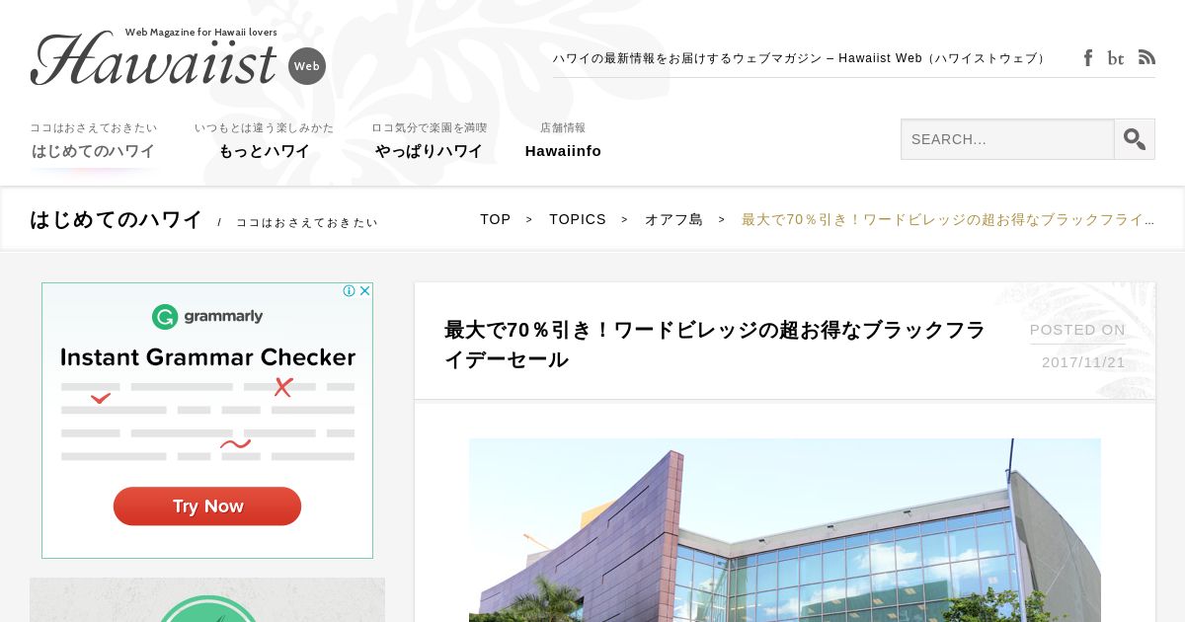Click the posted date 2017/11/21

[1083, 362]
